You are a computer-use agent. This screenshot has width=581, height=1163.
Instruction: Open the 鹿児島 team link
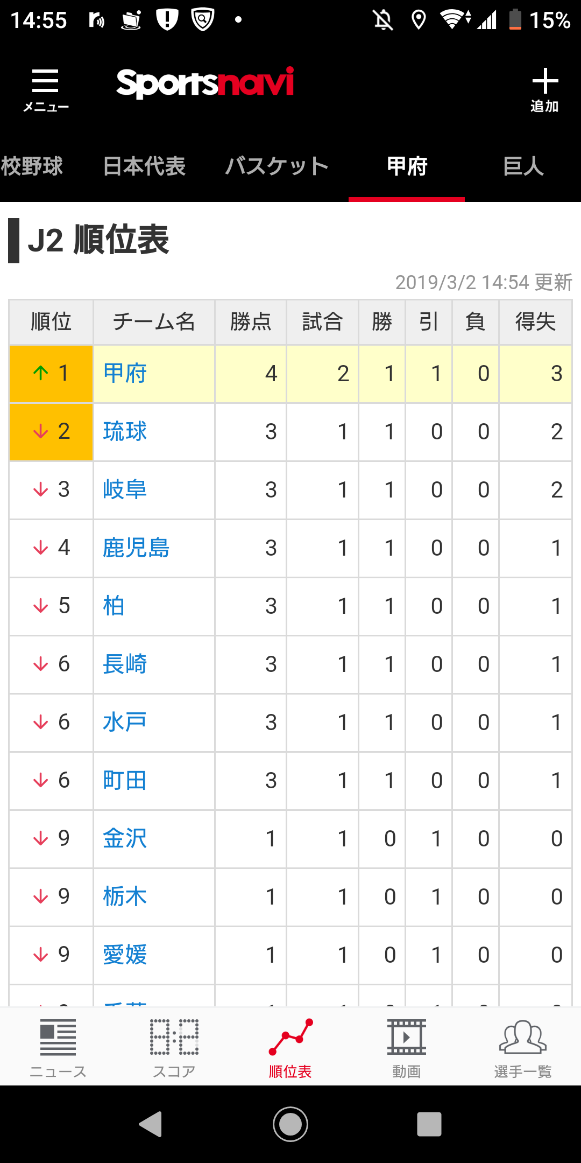pos(136,548)
